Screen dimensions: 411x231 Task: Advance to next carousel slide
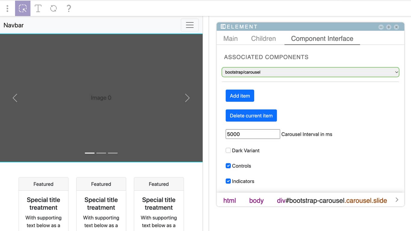click(x=187, y=98)
